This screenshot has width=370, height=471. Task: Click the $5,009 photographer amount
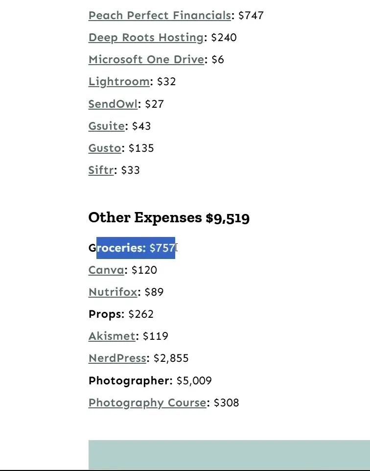point(194,380)
